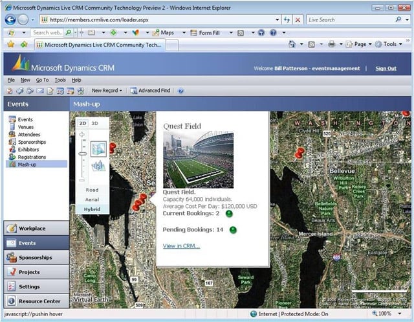
Task: Select the Microsoft Dynamics Live CRM tab
Action: [x=100, y=45]
